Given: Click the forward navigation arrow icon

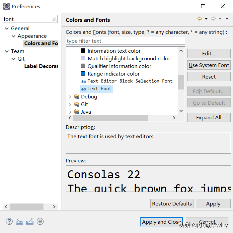Looking at the screenshot, I should [213, 19].
